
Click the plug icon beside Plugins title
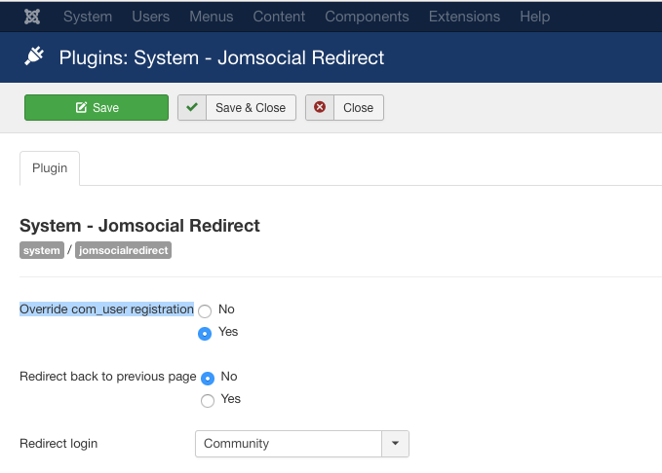click(x=34, y=56)
